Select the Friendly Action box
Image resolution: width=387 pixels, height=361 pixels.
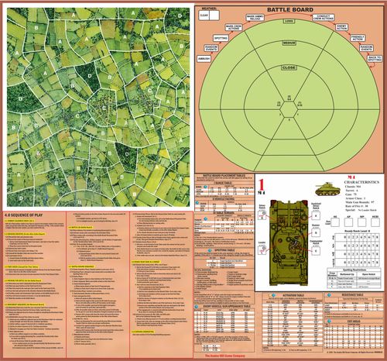click(358, 38)
